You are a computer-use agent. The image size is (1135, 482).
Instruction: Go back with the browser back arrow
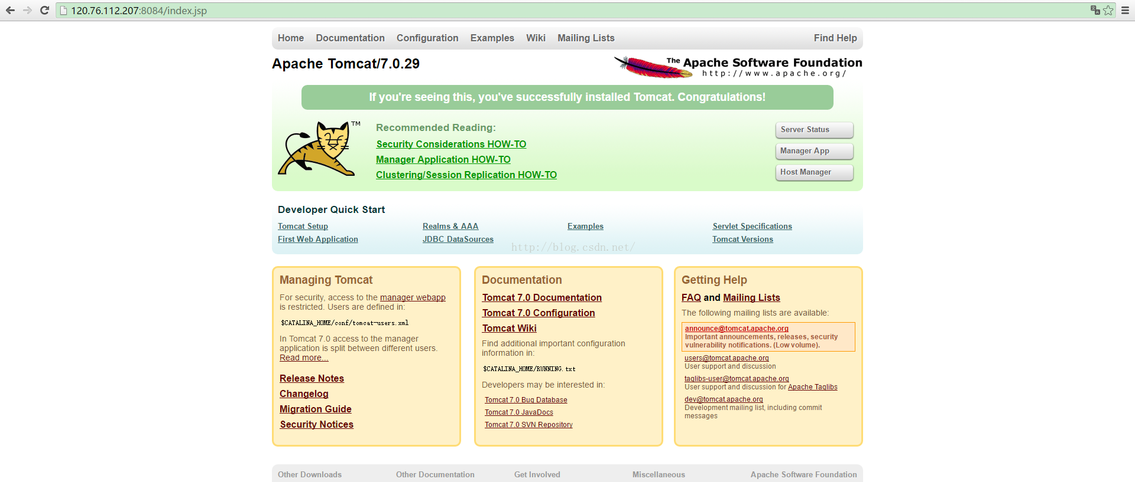pyautogui.click(x=10, y=10)
